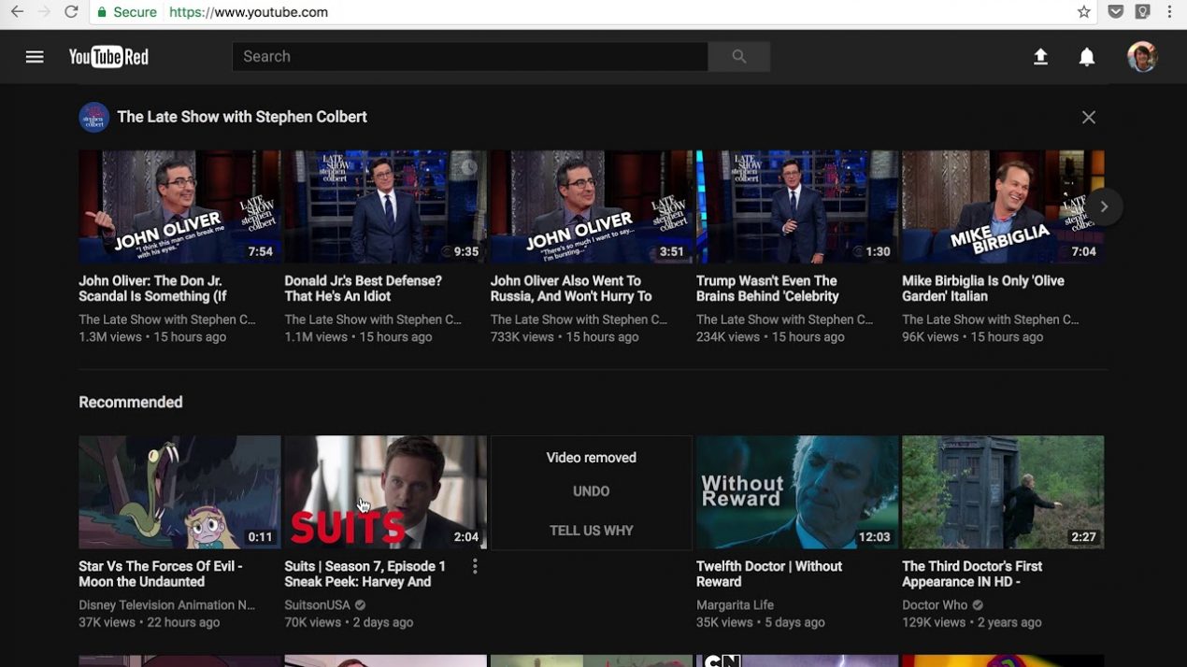Click the YouTube Red logo

click(x=108, y=57)
